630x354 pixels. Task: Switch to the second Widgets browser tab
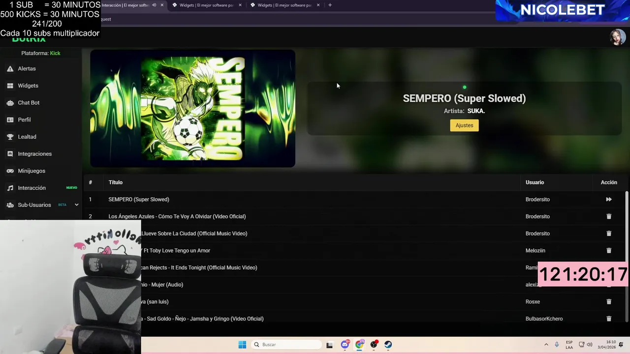click(x=284, y=5)
